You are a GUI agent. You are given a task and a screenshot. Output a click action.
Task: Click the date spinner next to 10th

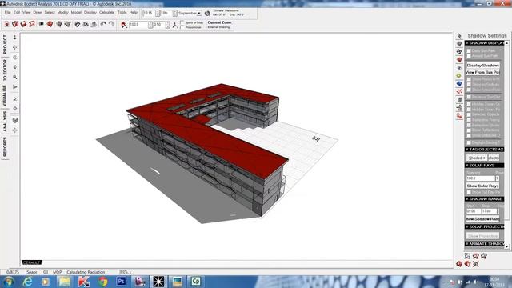(175, 13)
